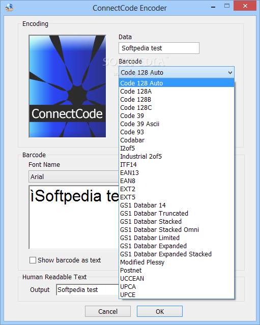
Task: Select Code 128A from list
Action: tap(177, 91)
